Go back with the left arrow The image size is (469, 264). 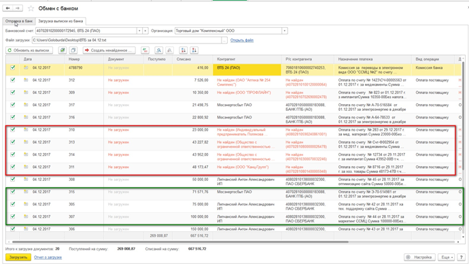(7, 8)
